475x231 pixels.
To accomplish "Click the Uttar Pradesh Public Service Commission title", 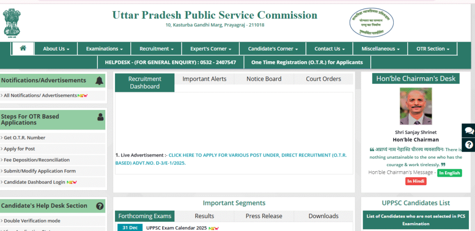I will point(215,15).
